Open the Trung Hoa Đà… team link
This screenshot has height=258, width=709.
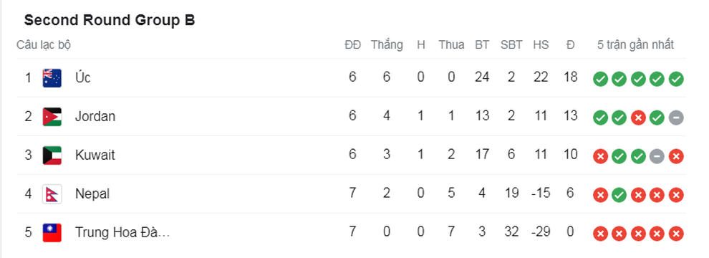(x=122, y=233)
